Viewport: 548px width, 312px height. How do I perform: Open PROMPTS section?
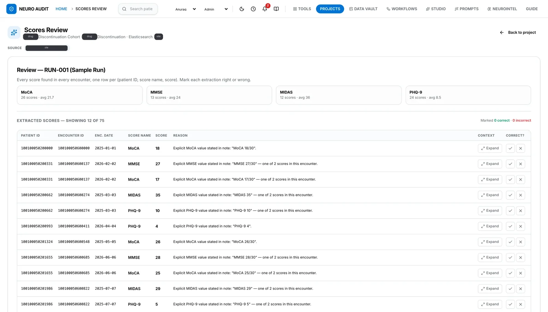click(x=466, y=9)
